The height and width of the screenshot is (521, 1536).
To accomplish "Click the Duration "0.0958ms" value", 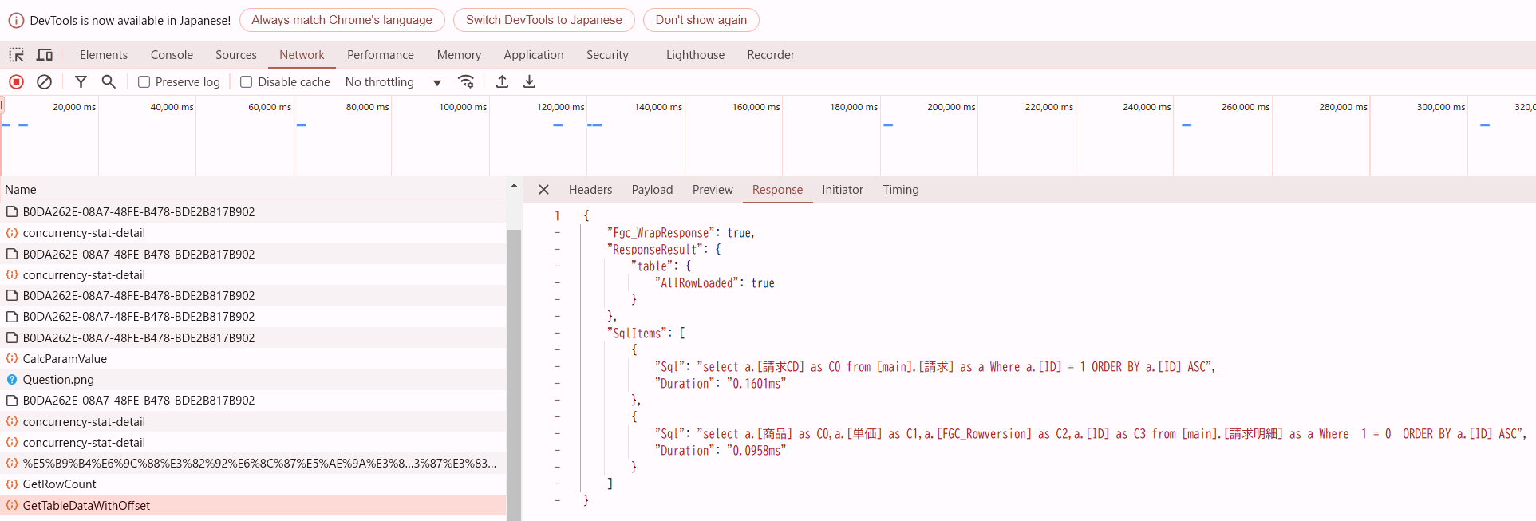I will pyautogui.click(x=756, y=451).
